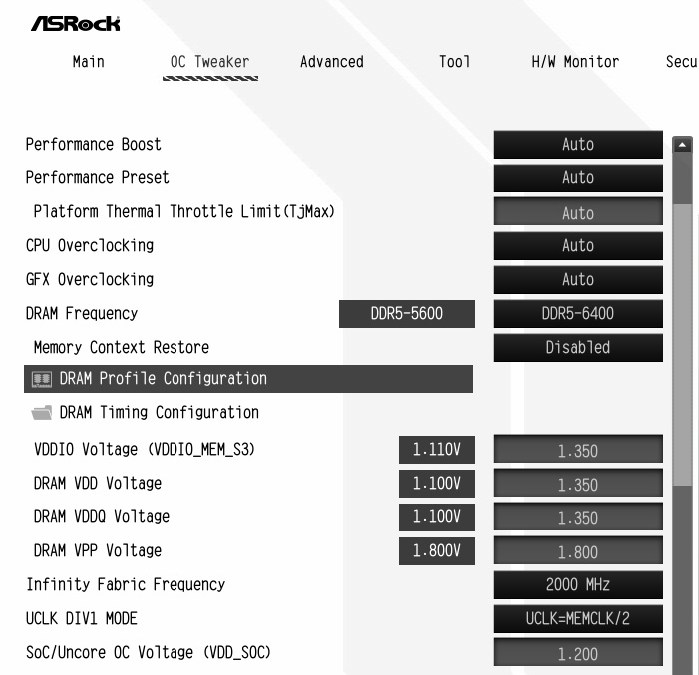The image size is (699, 675).
Task: Edit the VDDIO Voltage 1.350 field
Action: pos(577,450)
